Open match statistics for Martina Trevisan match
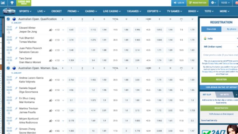 pyautogui.click(x=51, y=110)
